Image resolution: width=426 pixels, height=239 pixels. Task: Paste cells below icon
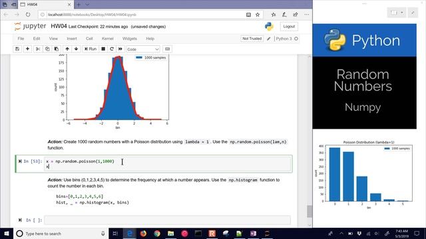(57, 49)
